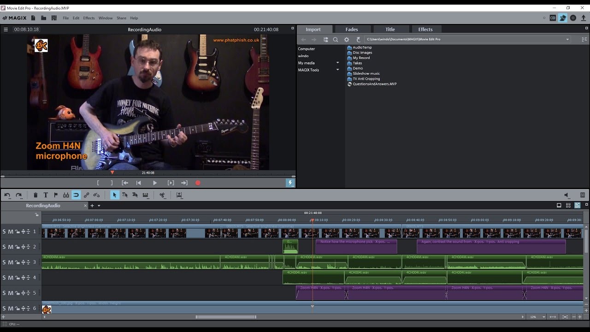Select the mouse pointer arrow tool
590x332 pixels.
point(114,195)
